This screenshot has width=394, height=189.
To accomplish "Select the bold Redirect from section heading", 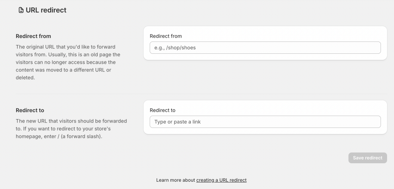I will pos(33,36).
